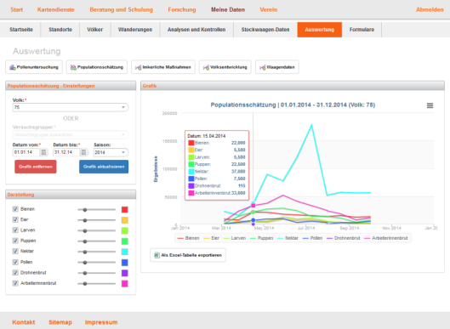Switch to the Formulare tab
450x329 pixels.
[362, 30]
